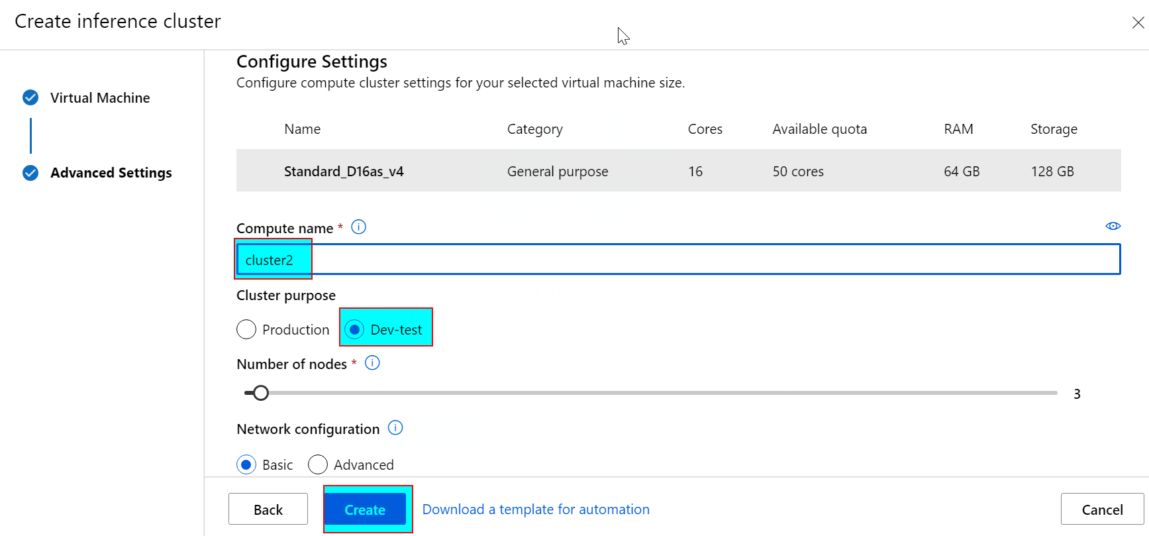Open the Advanced Settings step
Viewport: 1149px width, 536px height.
click(x=111, y=173)
